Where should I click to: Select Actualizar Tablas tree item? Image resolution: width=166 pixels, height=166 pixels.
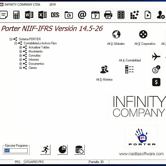pyautogui.click(x=39, y=47)
